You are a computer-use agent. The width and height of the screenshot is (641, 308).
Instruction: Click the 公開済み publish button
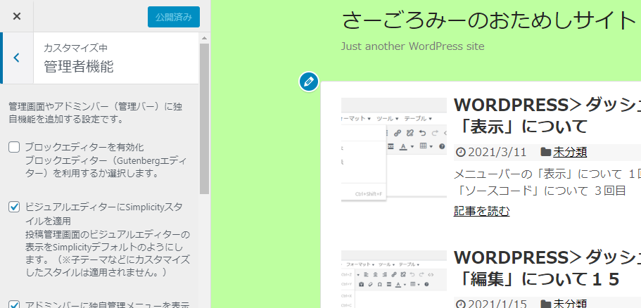coord(173,17)
